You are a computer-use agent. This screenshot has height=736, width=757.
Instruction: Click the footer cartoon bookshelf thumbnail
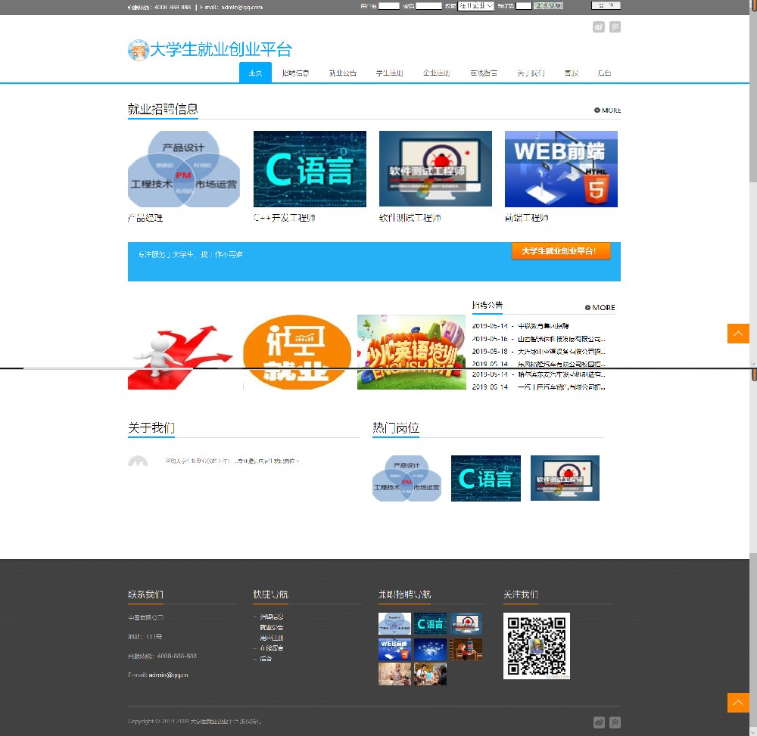[x=466, y=649]
